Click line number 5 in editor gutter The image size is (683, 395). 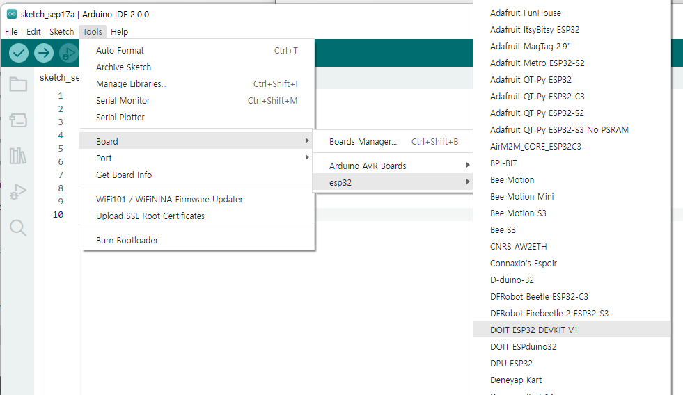pyautogui.click(x=61, y=148)
